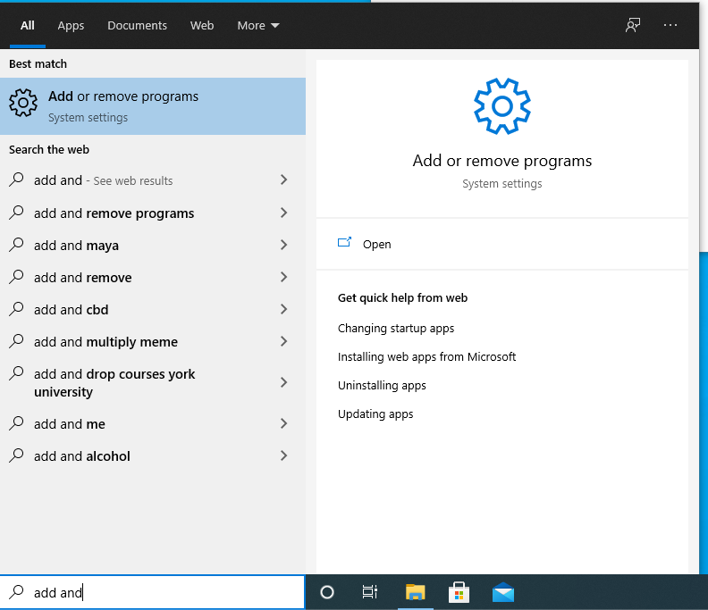Open Microsoft Store from the taskbar
Image resolution: width=708 pixels, height=610 pixels.
pyautogui.click(x=459, y=592)
